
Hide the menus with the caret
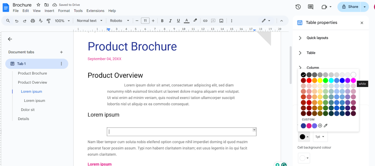[282, 21]
